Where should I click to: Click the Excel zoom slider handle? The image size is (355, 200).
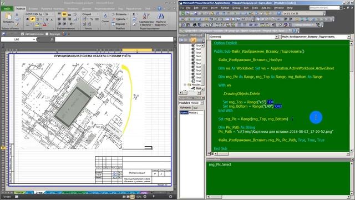[154, 197]
